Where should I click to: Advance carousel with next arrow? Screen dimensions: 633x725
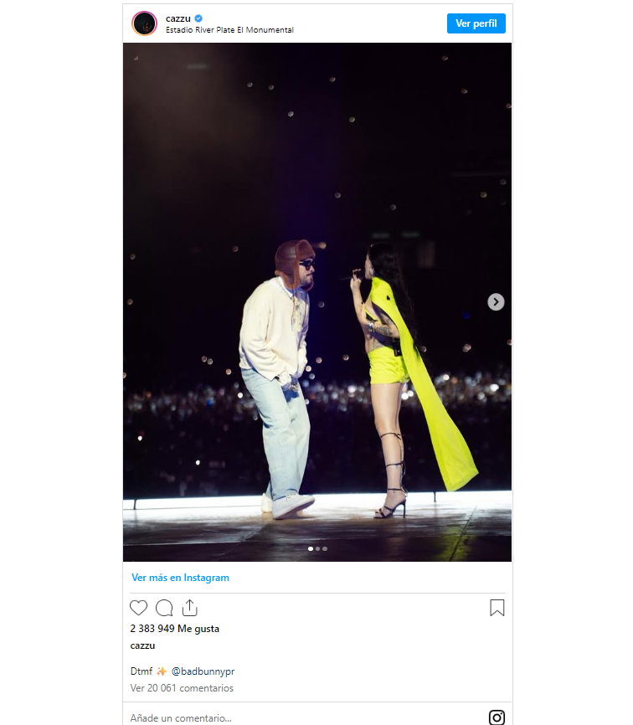pos(496,302)
